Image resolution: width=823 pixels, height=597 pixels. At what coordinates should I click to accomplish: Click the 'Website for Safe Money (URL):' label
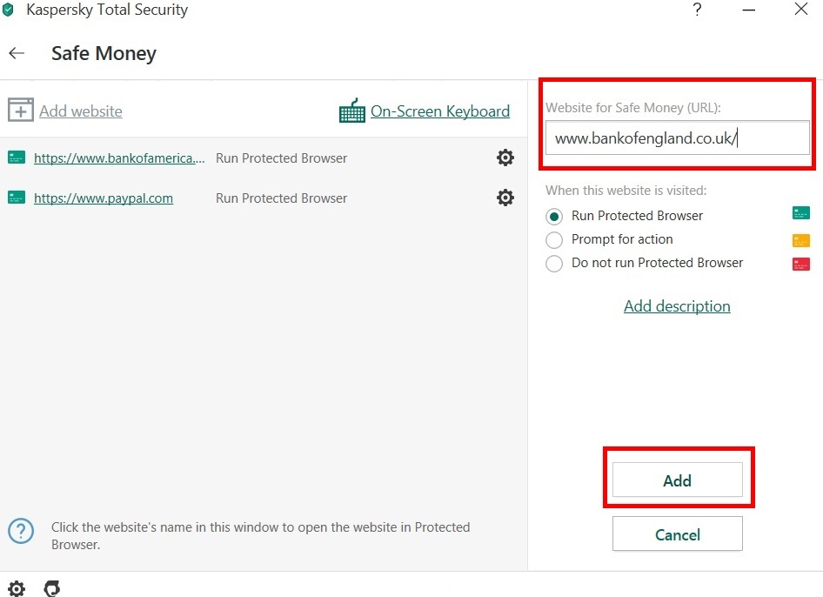click(x=633, y=108)
